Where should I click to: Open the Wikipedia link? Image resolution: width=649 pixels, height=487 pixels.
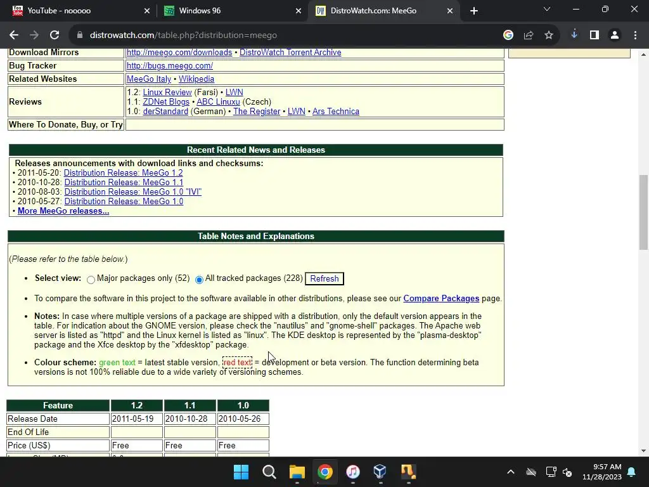pos(196,79)
